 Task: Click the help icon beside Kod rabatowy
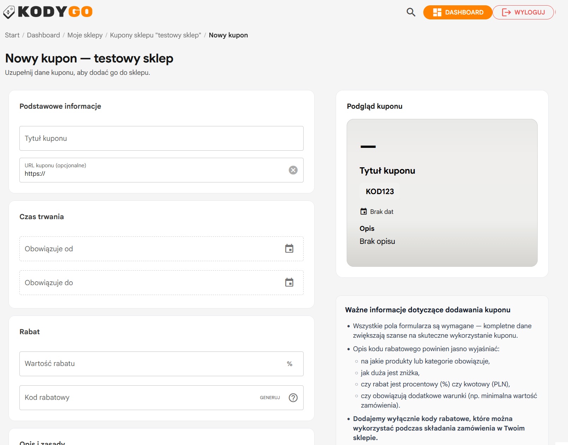coord(293,398)
